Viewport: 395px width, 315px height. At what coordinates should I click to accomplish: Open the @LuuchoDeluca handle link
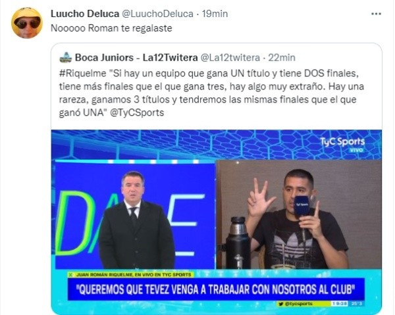158,14
